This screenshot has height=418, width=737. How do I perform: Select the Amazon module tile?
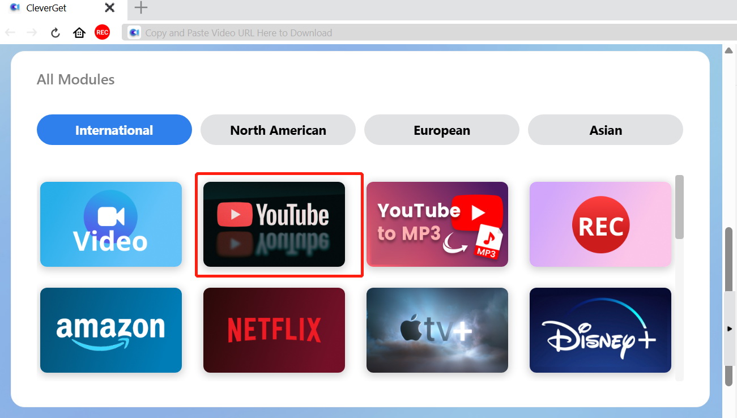(111, 330)
